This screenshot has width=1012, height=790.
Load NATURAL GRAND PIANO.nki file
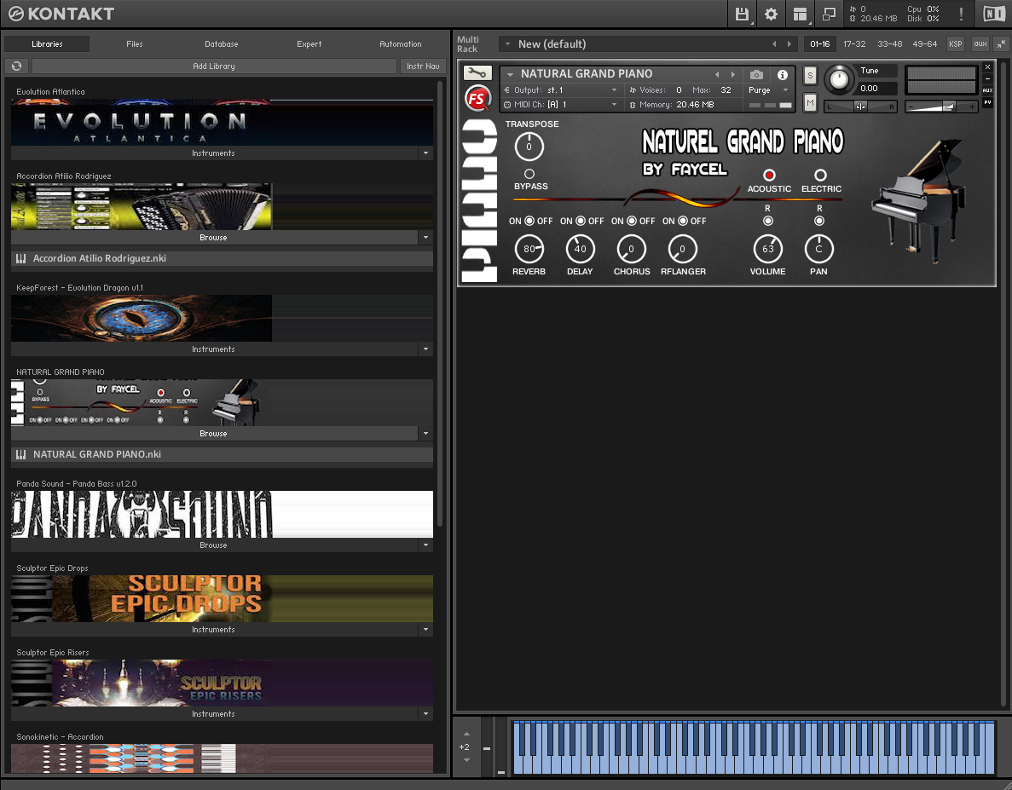222,454
